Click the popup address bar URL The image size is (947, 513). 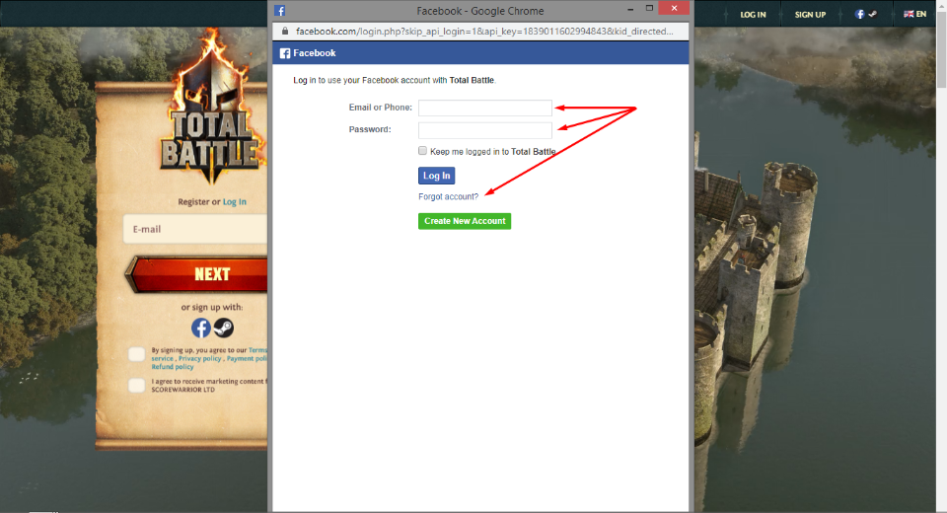[x=484, y=32]
